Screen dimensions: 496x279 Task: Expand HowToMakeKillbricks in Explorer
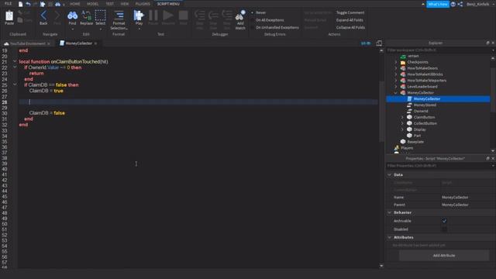[x=396, y=74]
